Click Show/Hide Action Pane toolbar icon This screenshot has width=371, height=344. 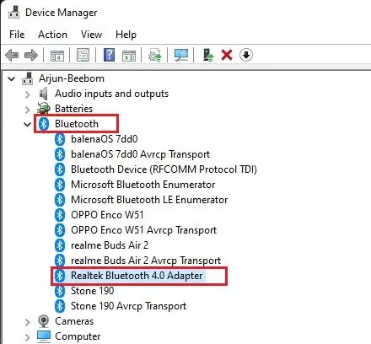click(x=129, y=55)
